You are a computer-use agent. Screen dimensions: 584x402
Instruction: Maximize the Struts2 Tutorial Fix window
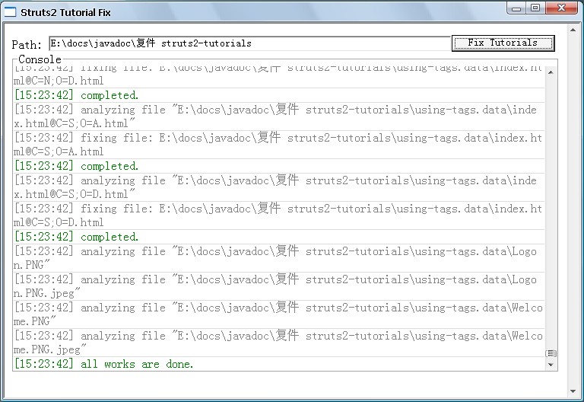point(535,8)
